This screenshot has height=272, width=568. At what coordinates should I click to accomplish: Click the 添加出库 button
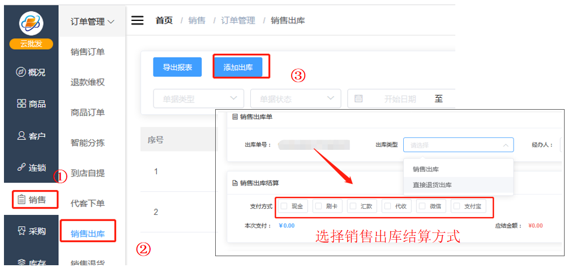point(238,67)
